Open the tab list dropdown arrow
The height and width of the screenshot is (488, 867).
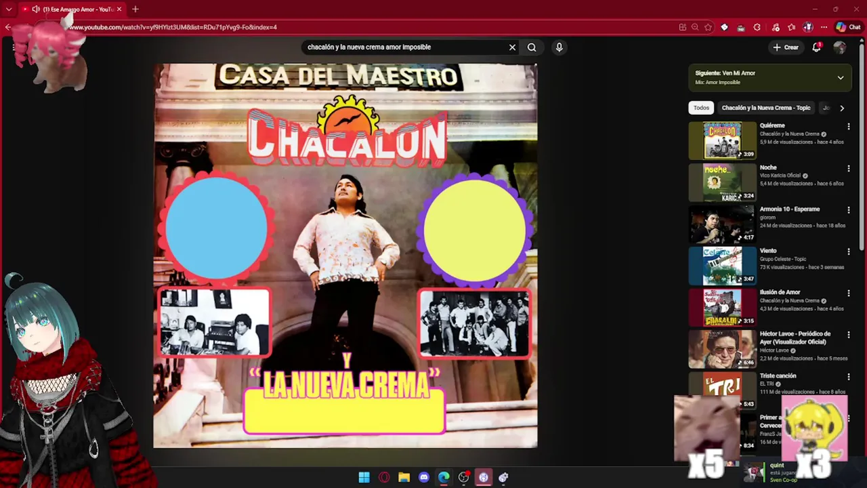(x=9, y=9)
